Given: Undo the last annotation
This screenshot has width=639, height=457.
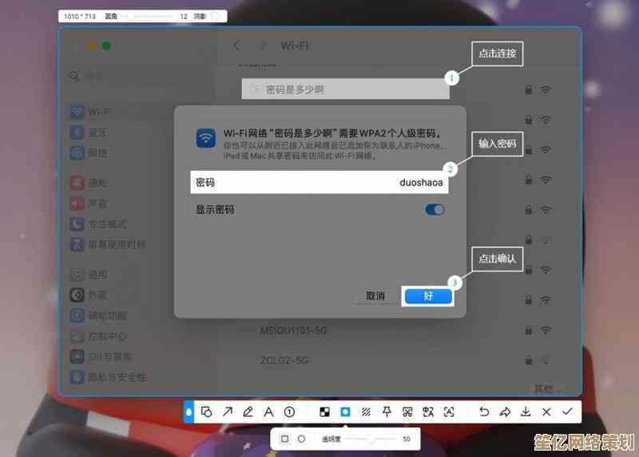Looking at the screenshot, I should click(484, 412).
